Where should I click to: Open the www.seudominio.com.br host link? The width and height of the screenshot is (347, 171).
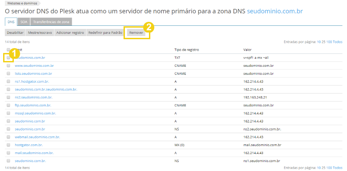pos(34,65)
